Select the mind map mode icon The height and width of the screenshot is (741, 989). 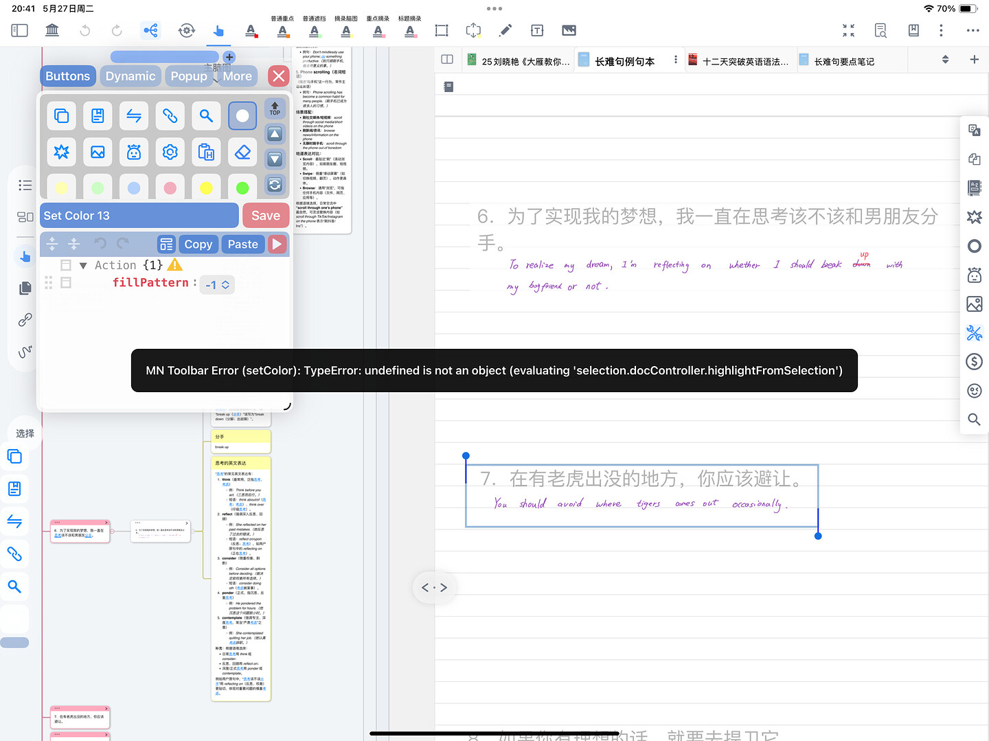point(150,30)
